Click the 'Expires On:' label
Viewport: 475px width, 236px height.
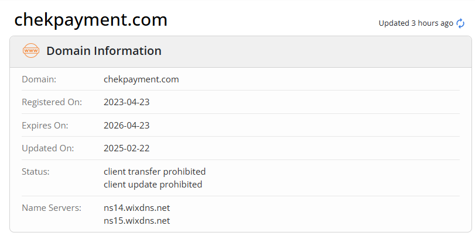45,125
